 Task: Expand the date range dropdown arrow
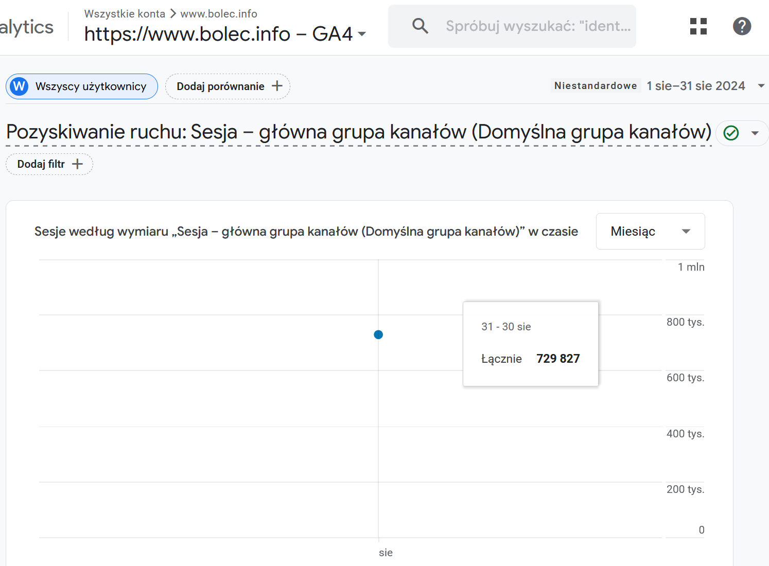tap(761, 86)
